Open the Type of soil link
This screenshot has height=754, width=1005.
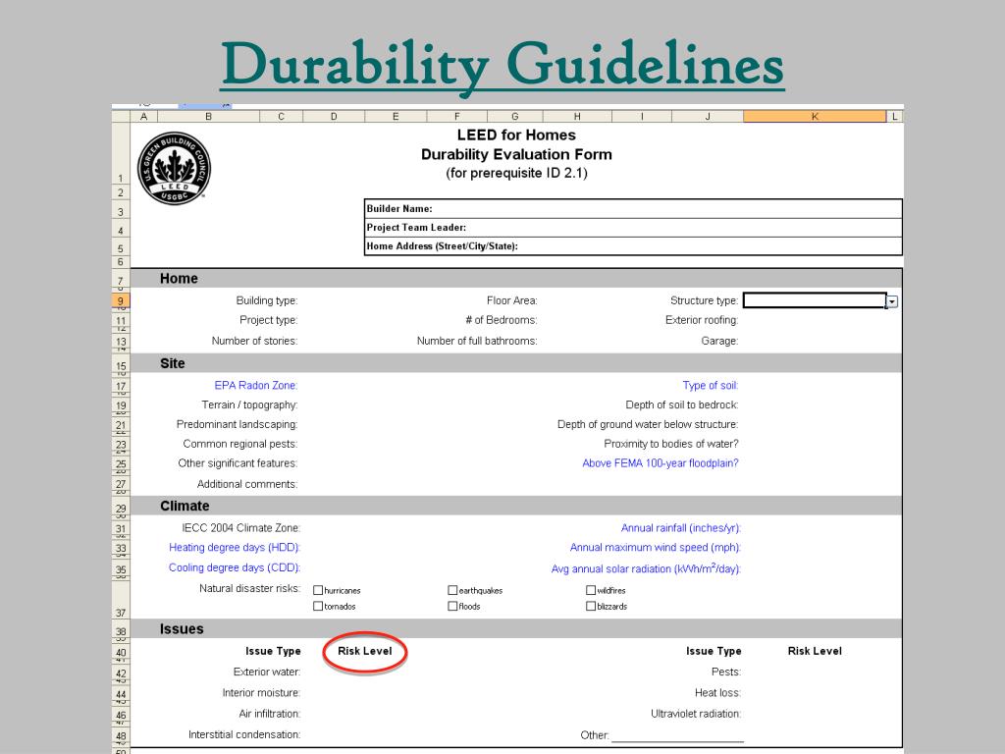711,385
